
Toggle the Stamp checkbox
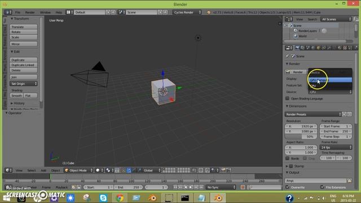(291, 166)
